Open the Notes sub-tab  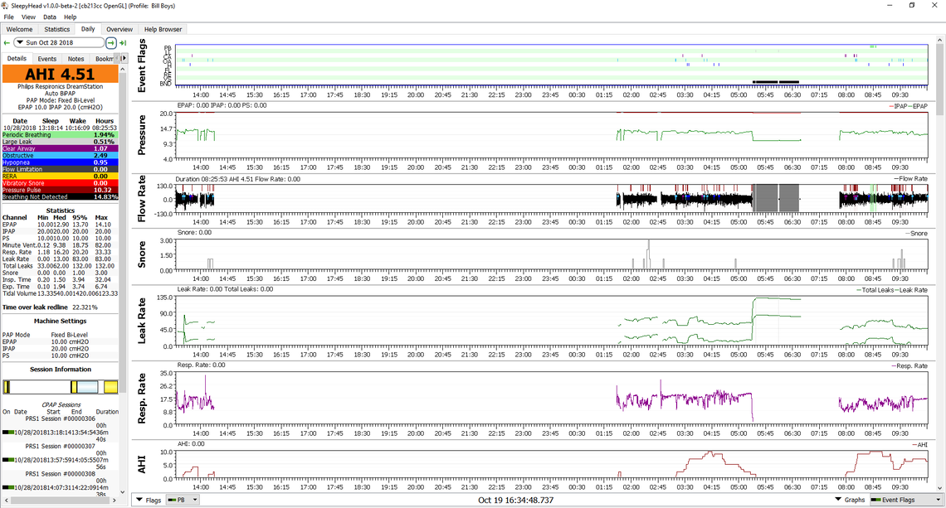click(x=76, y=59)
